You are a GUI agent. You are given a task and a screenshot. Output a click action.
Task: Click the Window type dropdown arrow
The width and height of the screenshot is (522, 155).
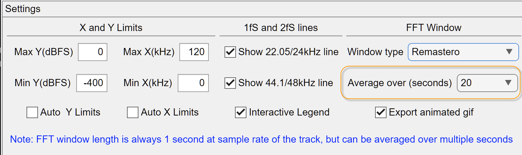click(x=509, y=52)
